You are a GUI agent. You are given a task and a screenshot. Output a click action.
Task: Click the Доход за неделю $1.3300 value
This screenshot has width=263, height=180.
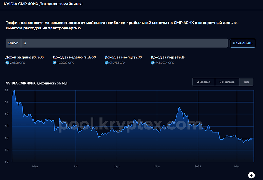tap(90, 57)
